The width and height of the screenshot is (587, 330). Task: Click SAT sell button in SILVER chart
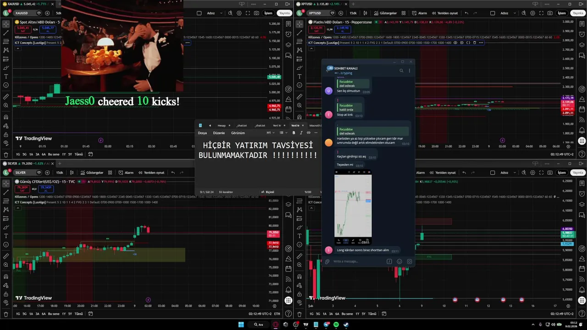click(x=22, y=188)
